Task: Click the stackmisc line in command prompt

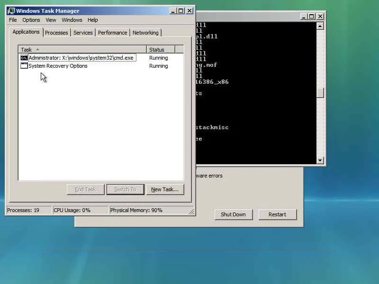Action: click(212, 127)
